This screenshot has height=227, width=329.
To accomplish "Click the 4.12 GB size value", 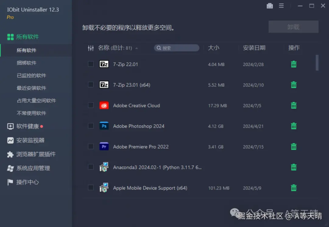I will pos(216,126).
